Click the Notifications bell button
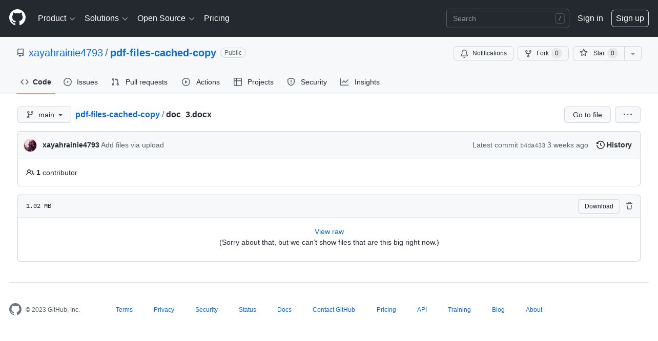Image resolution: width=658 pixels, height=341 pixels. click(483, 53)
